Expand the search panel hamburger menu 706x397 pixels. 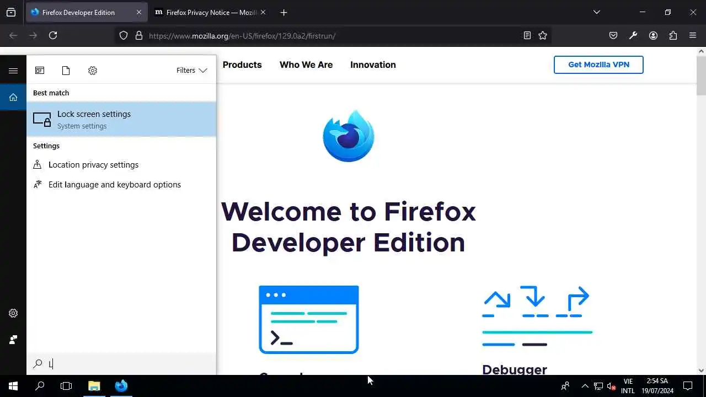pyautogui.click(x=13, y=71)
